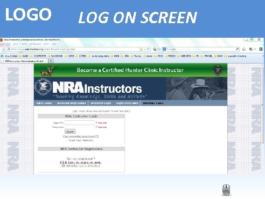Click the Login button

click(x=70, y=132)
